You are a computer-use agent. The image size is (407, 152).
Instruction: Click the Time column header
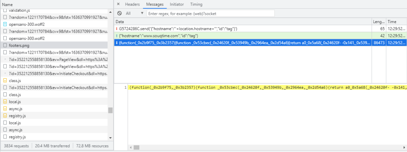tap(392, 21)
